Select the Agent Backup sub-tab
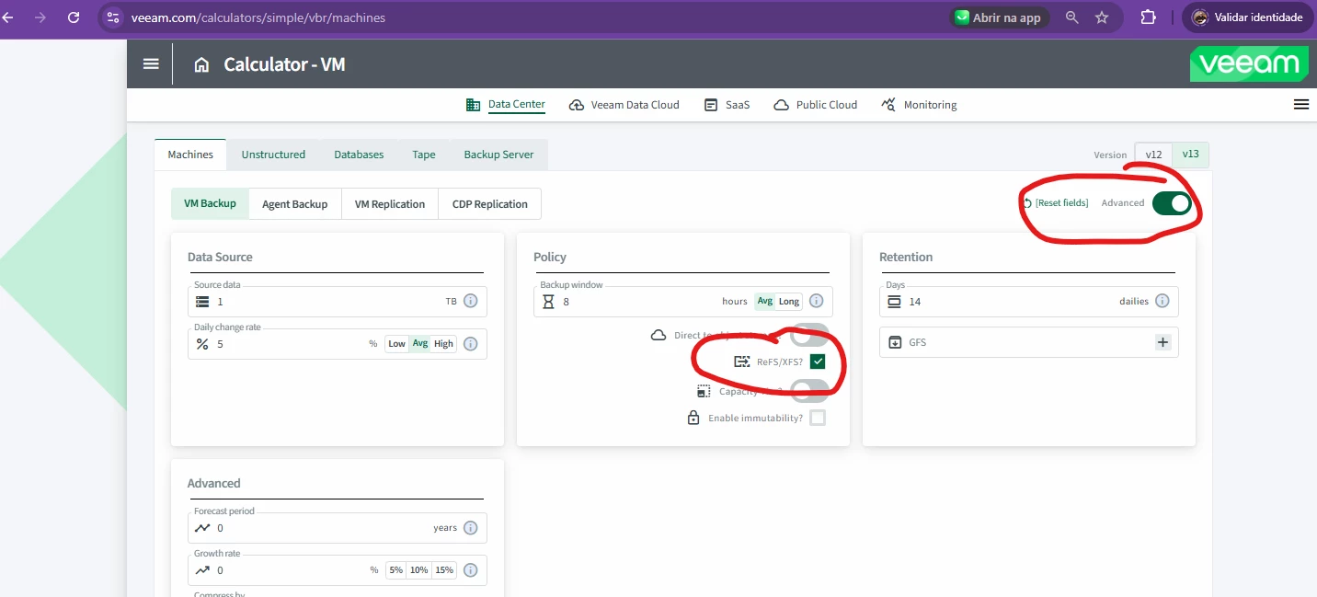Image resolution: width=1317 pixels, height=597 pixels. (x=294, y=204)
